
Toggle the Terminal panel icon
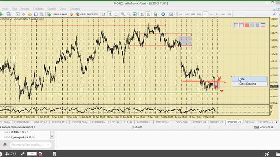click(x=36, y=14)
